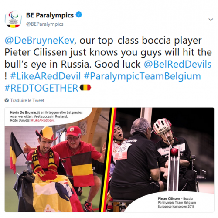218x218 pixels.
Task: Open the tweet options chevron menu
Action: [x=211, y=20]
